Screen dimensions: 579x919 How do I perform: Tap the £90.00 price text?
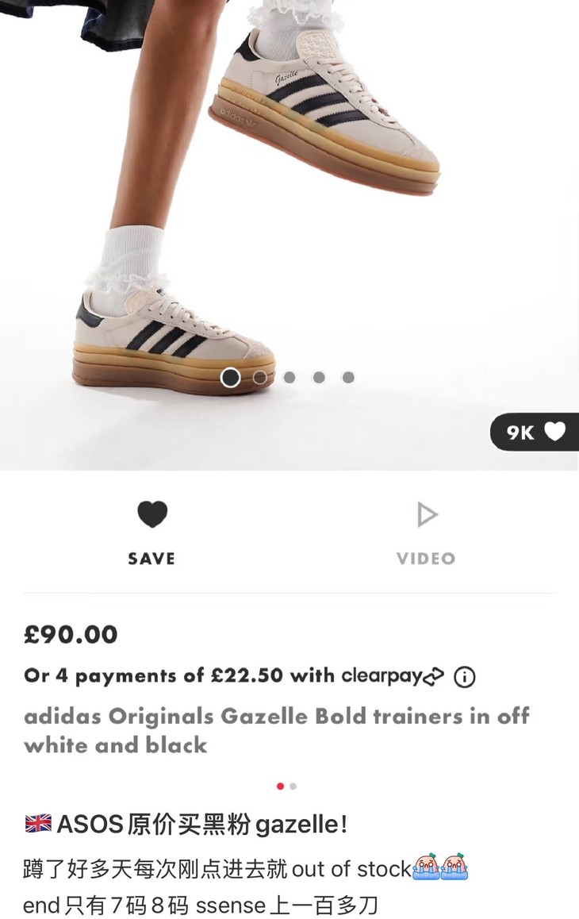pyautogui.click(x=71, y=635)
